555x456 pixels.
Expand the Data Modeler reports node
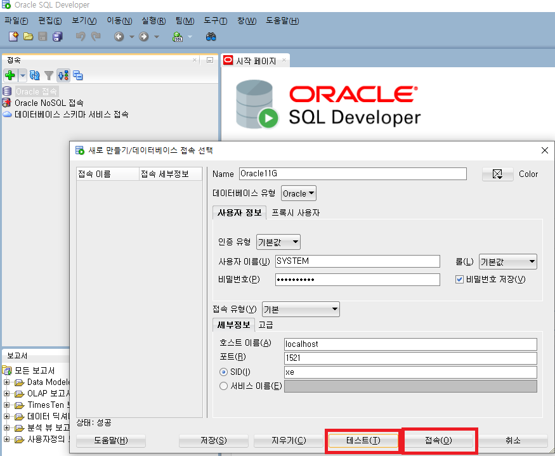[7, 382]
